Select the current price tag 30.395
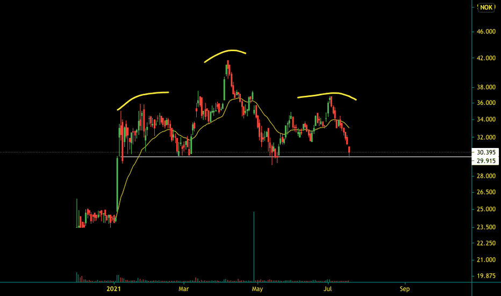 point(485,152)
